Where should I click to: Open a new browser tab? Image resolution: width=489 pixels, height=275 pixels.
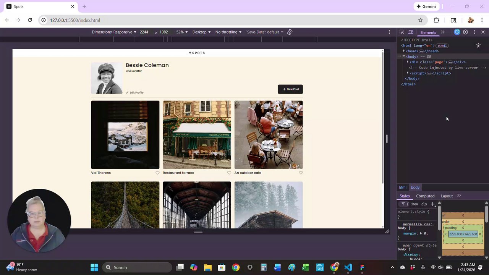pyautogui.click(x=84, y=6)
